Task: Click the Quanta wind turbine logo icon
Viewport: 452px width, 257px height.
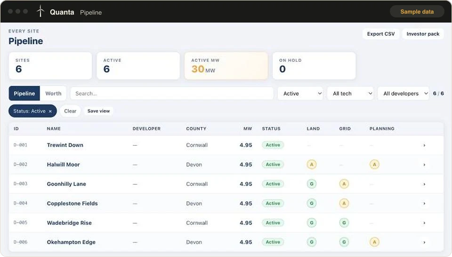Action: [x=40, y=11]
